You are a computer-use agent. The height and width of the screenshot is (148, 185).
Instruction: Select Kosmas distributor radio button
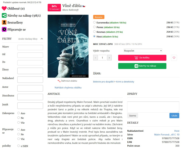94,32
